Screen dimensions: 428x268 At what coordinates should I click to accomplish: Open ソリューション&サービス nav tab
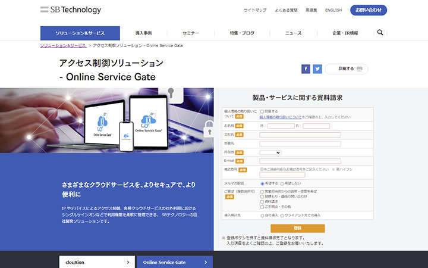[x=80, y=33]
